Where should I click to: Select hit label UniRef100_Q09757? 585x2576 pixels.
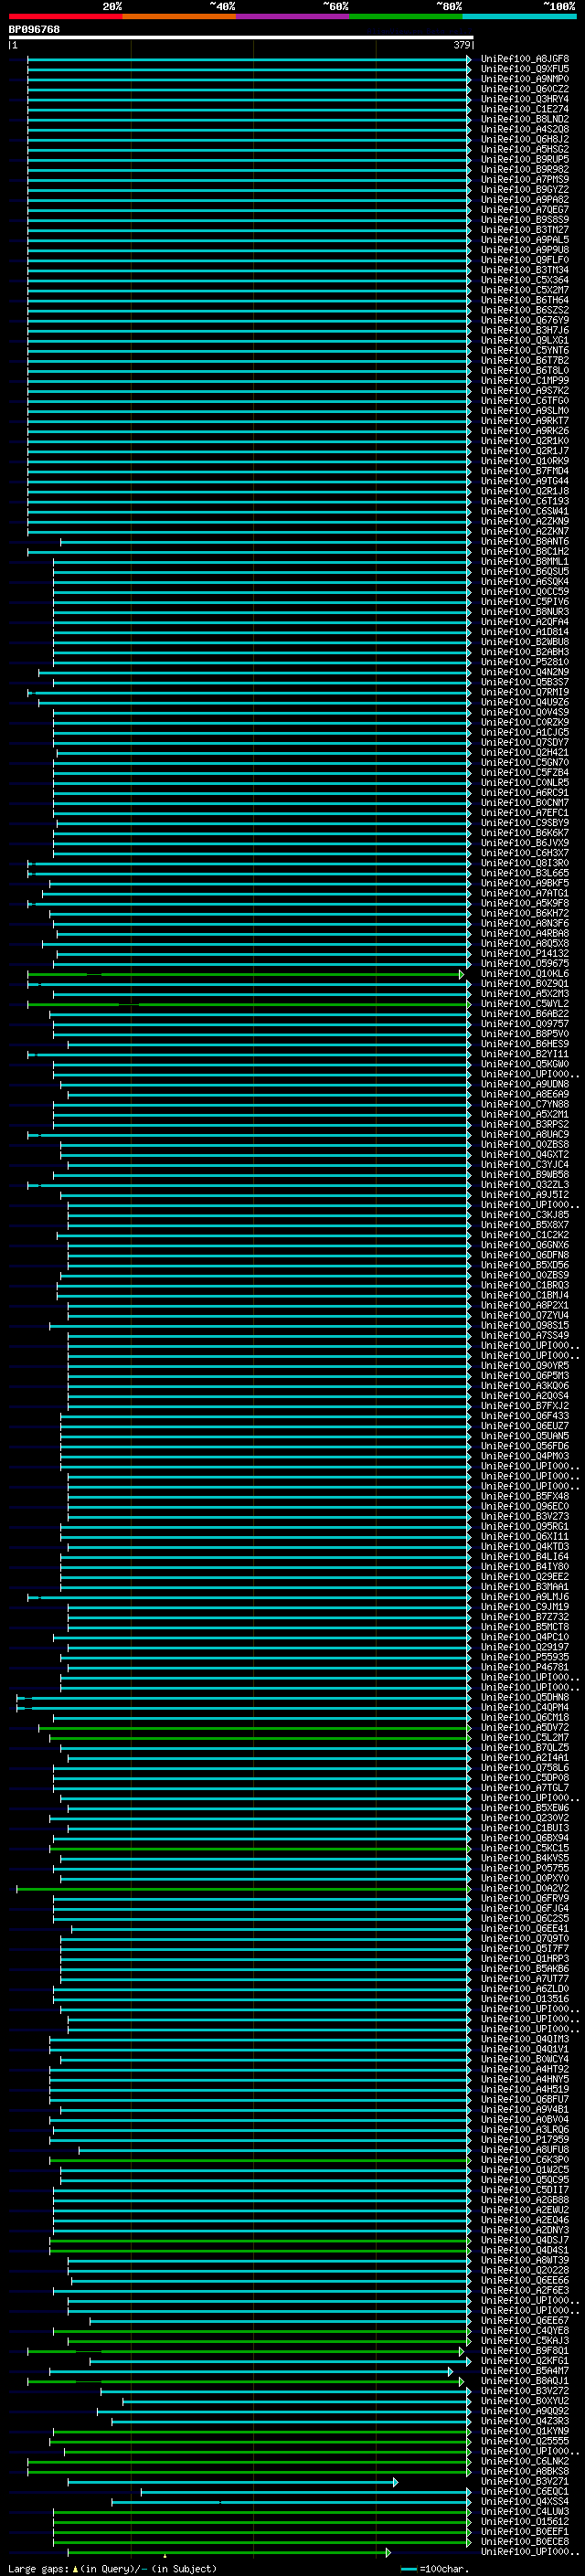[x=525, y=1024]
